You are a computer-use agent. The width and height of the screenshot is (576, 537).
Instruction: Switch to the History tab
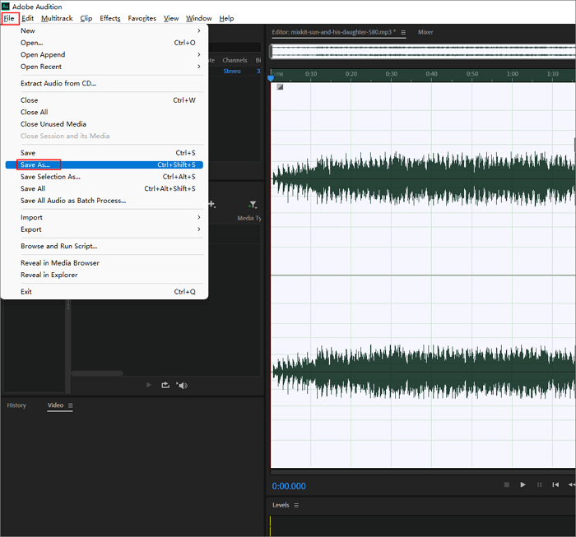[x=16, y=405]
